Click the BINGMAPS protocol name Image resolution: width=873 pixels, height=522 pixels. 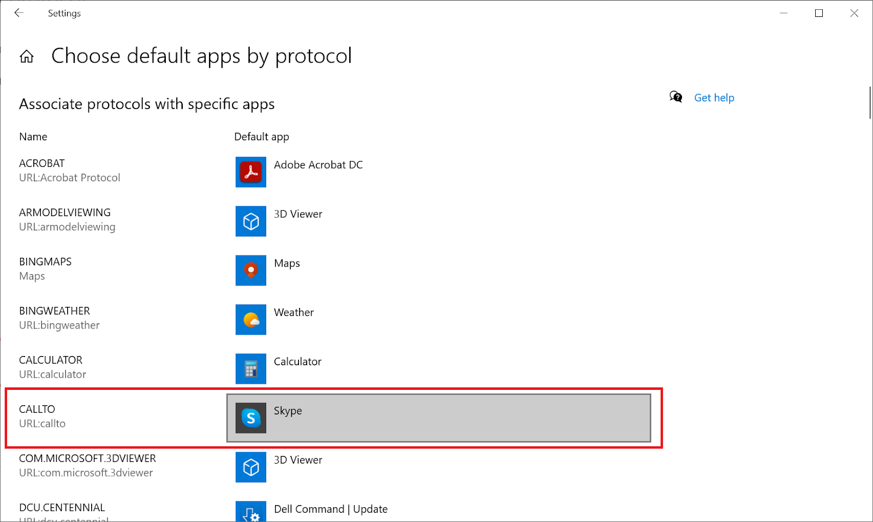click(45, 262)
